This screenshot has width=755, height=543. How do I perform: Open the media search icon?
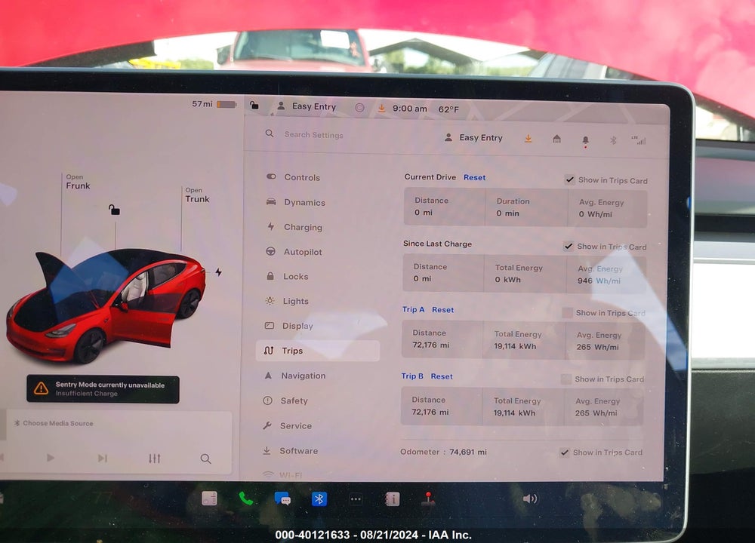(x=205, y=459)
